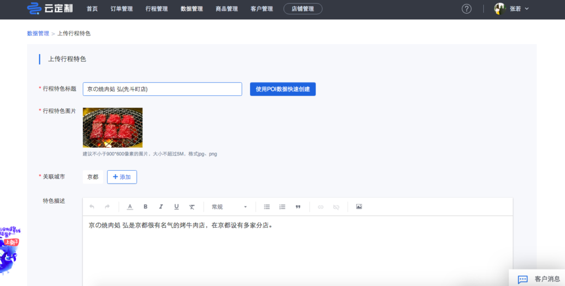Click into the 特色描述 text area
This screenshot has width=565, height=286.
(297, 251)
